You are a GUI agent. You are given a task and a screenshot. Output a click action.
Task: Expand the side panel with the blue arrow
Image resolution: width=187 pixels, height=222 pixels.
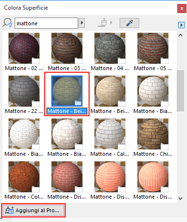click(x=181, y=25)
